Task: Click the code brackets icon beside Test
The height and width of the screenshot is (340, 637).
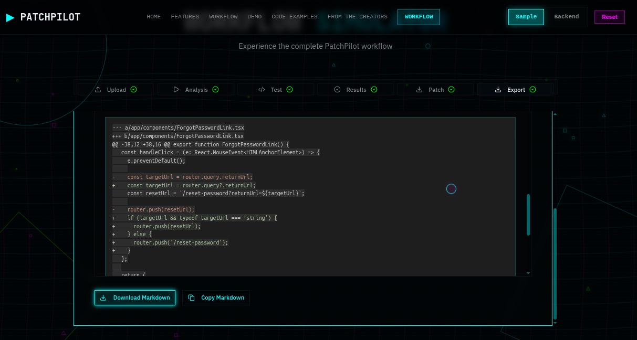Action: 262,90
